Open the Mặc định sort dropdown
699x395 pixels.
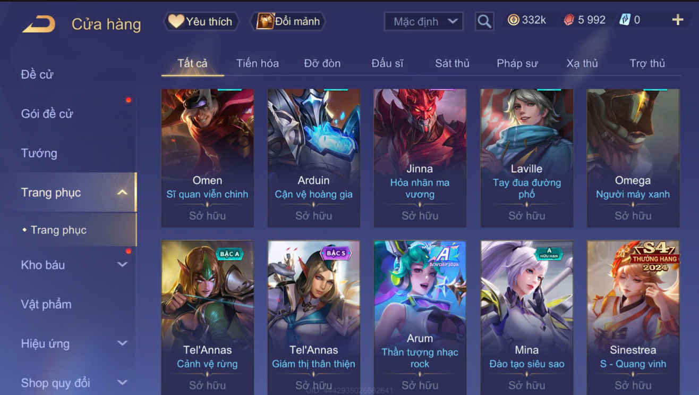point(423,21)
